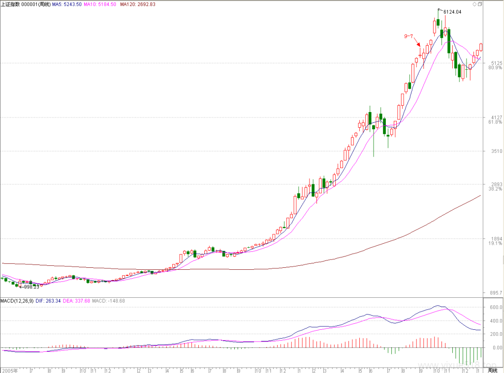Click the 2005年 marker on the time axis
The height and width of the screenshot is (373, 504).
pos(10,371)
